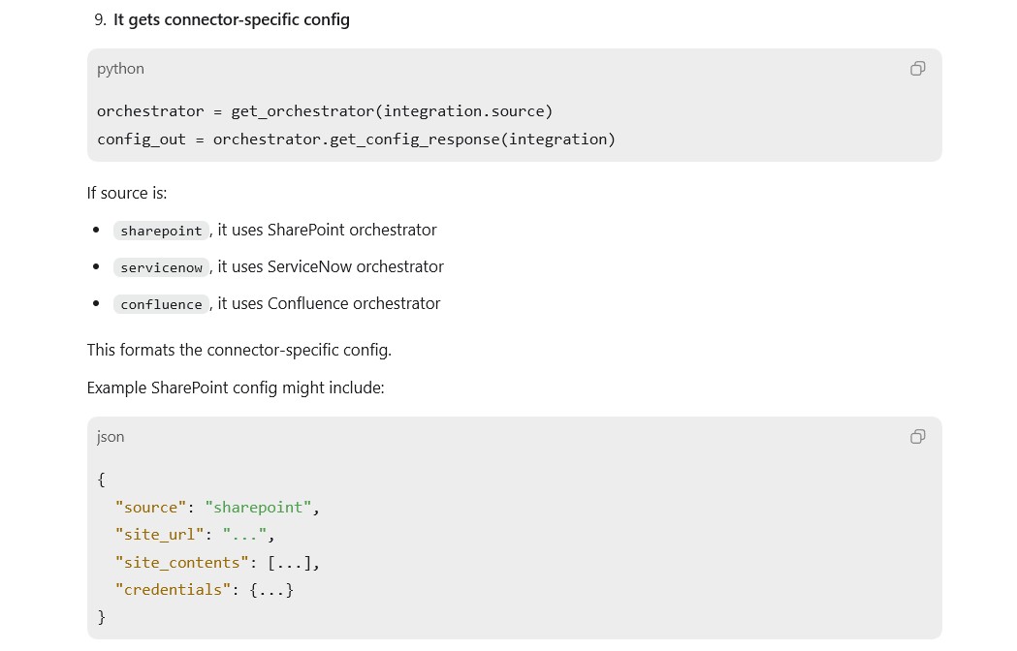Click 'This formats the connector-specific config.' sentence
The width and height of the screenshot is (1017, 651).
coord(239,350)
